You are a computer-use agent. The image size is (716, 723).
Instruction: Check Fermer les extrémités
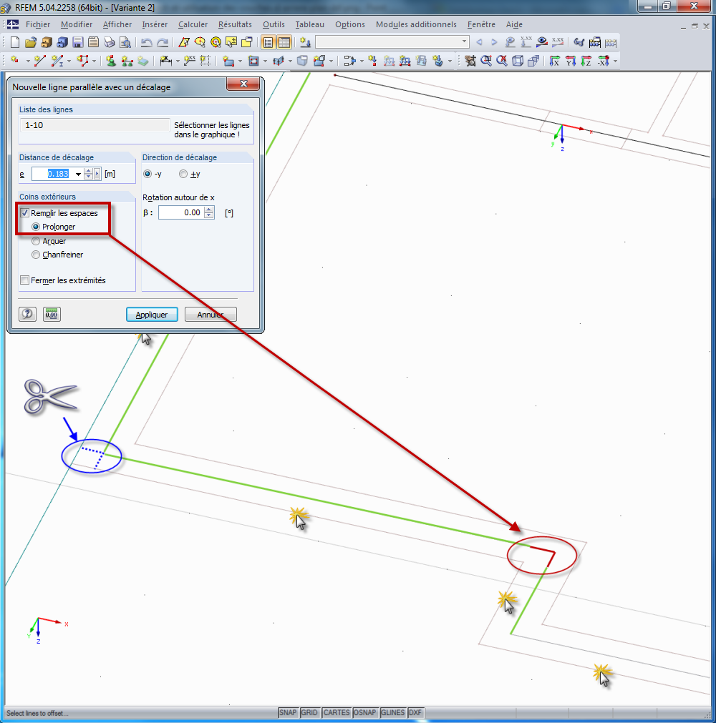point(24,280)
